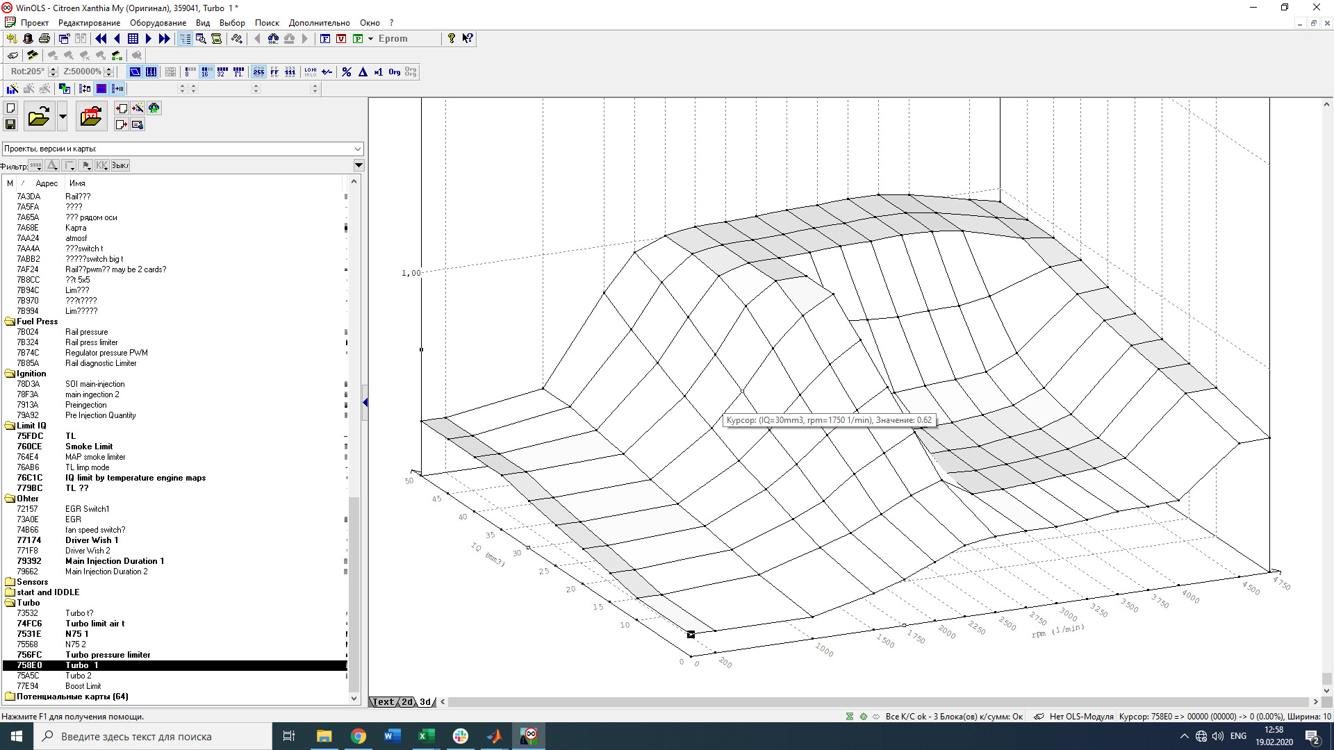Open the dropdown arrow before Eprom
The width and height of the screenshot is (1334, 750).
pos(371,39)
